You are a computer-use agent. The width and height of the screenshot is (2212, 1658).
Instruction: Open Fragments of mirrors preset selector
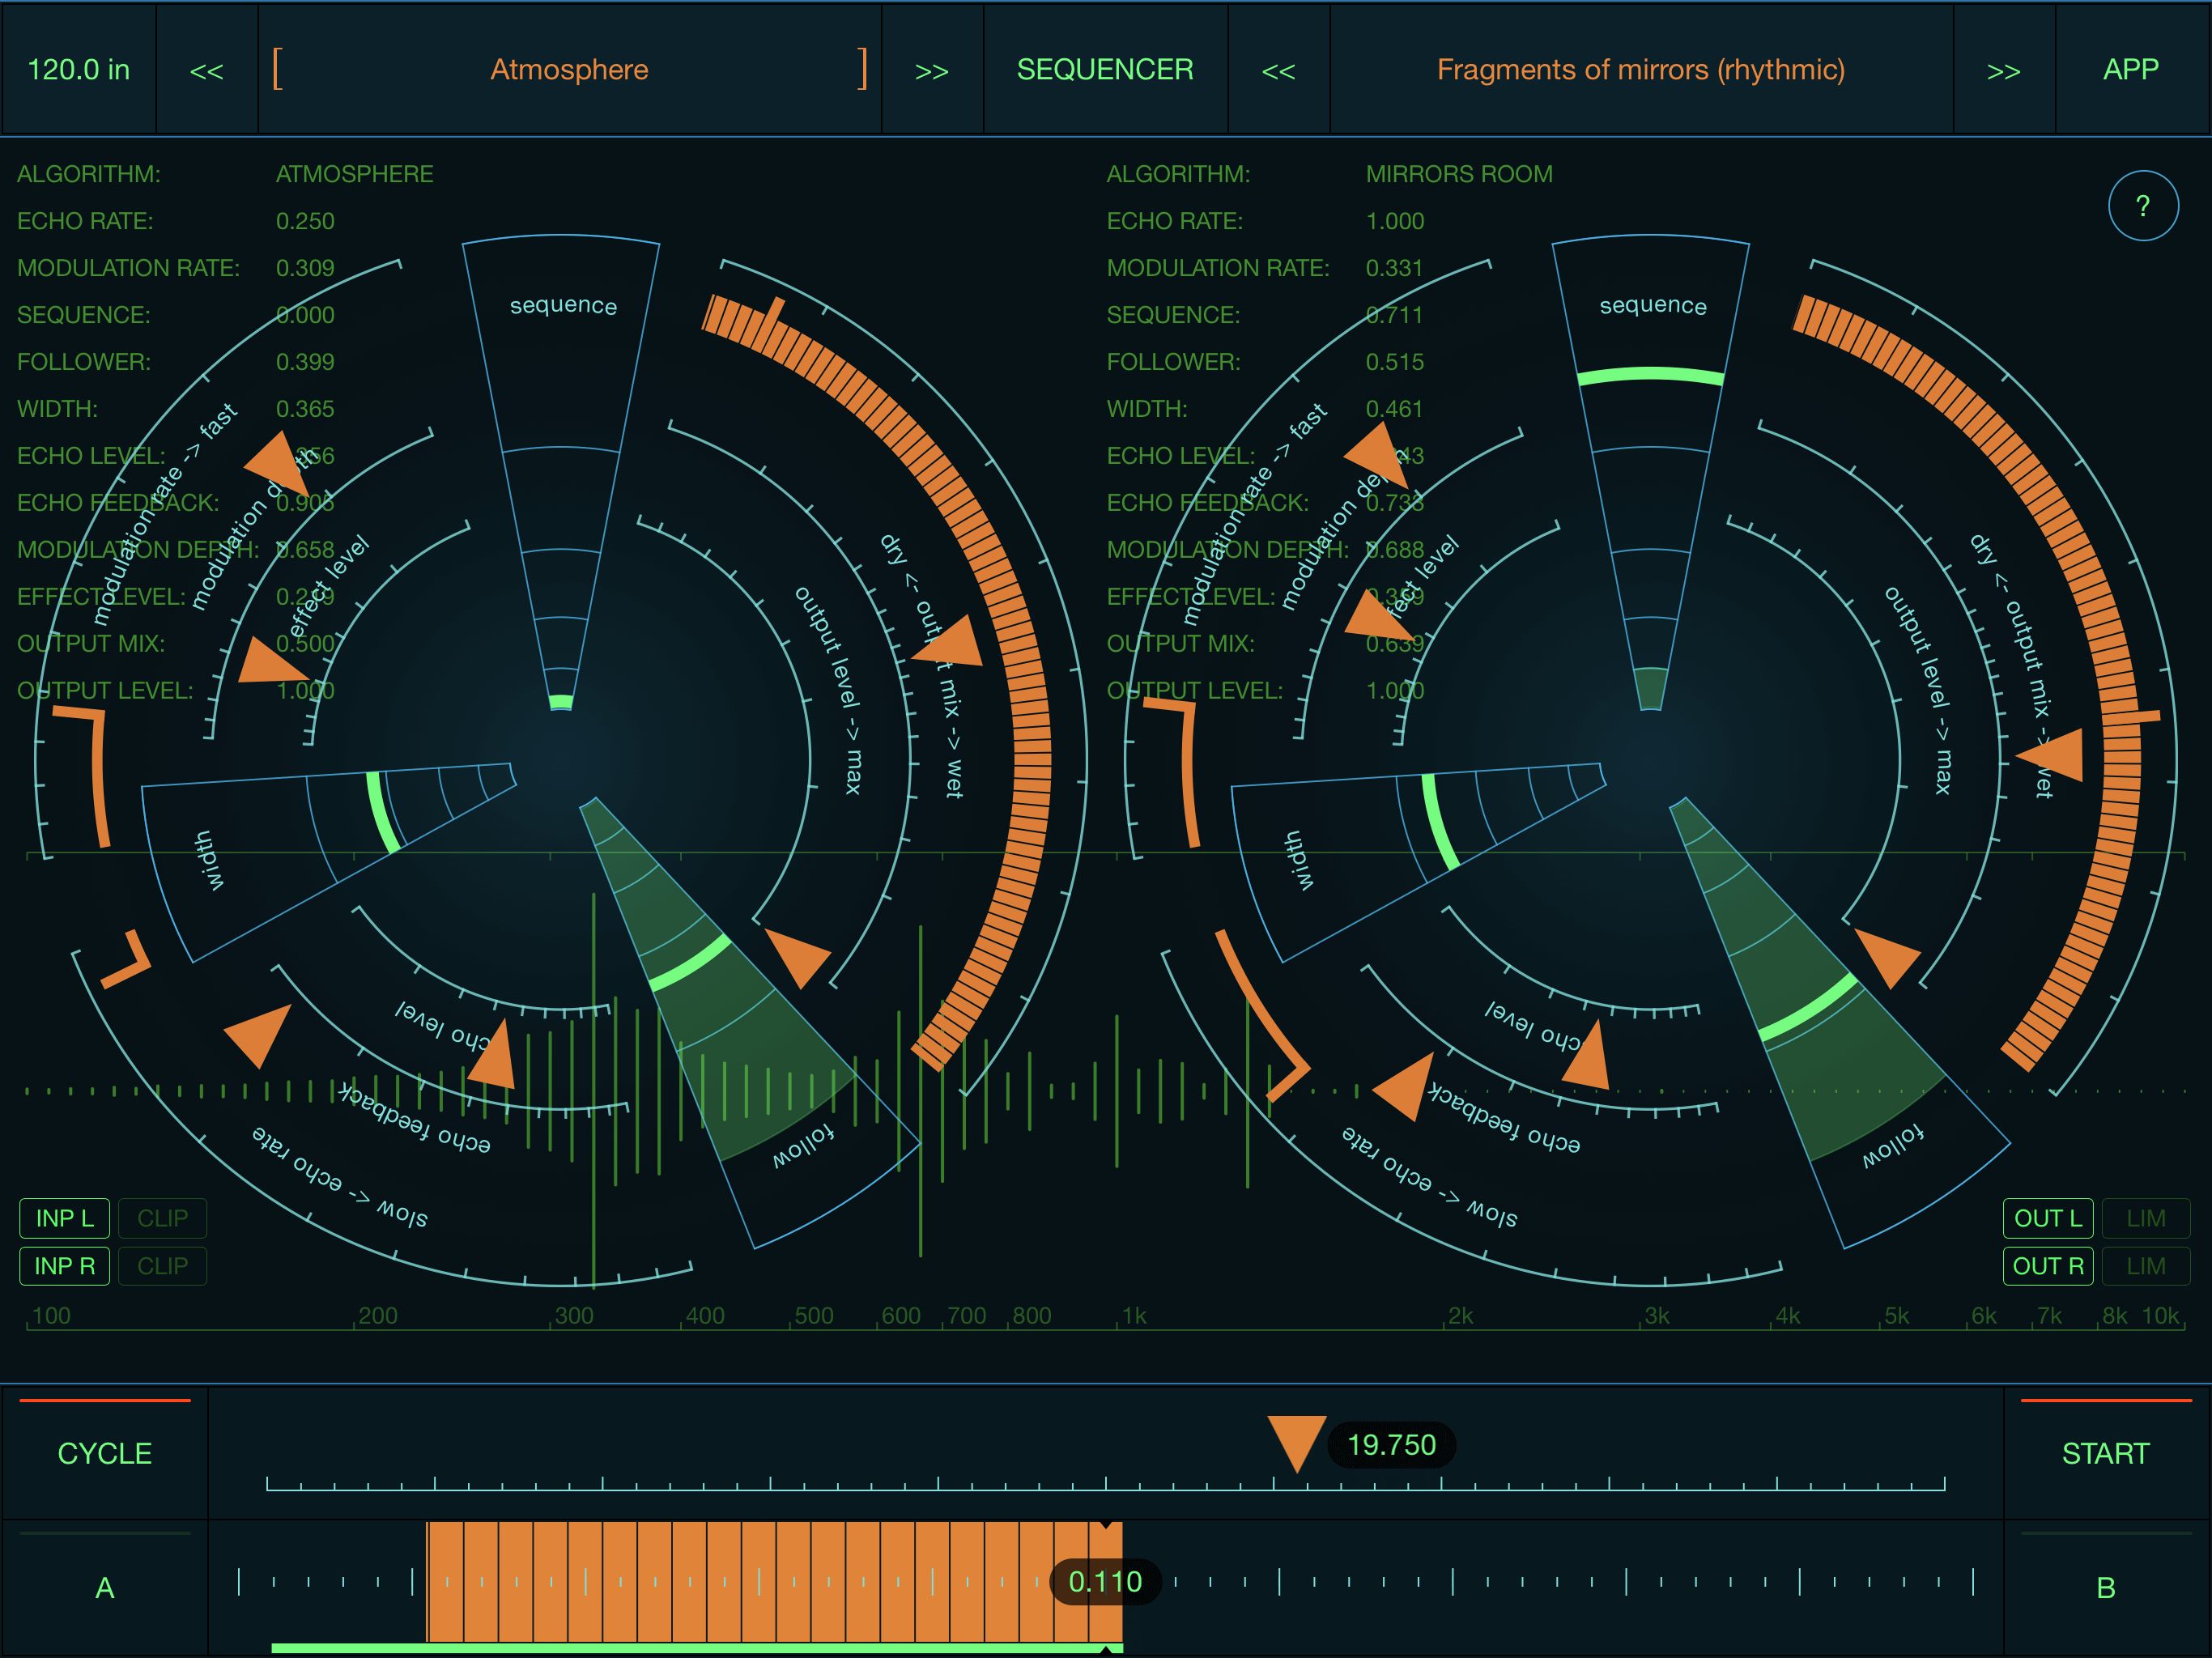point(1640,70)
